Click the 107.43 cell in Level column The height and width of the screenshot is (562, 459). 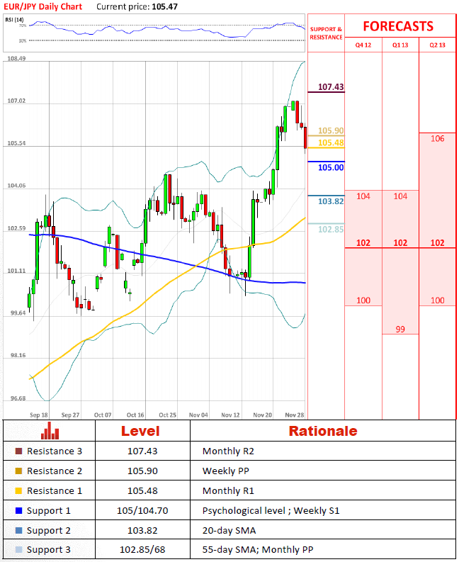point(142,451)
